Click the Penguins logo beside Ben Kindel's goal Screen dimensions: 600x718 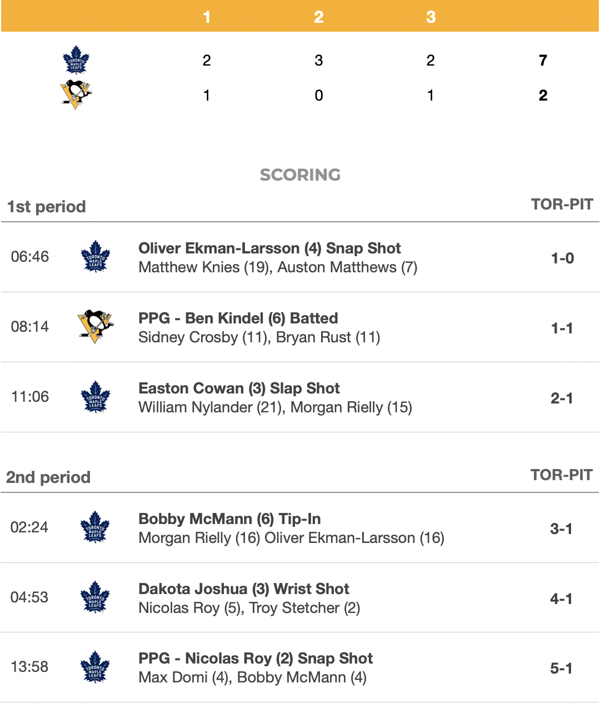click(96, 326)
